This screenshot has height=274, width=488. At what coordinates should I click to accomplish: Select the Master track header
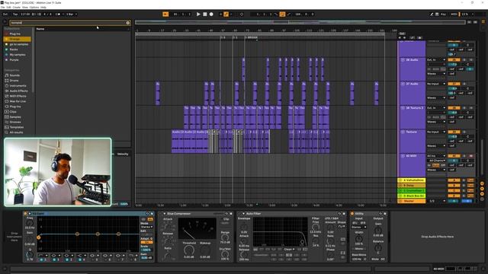pos(412,201)
